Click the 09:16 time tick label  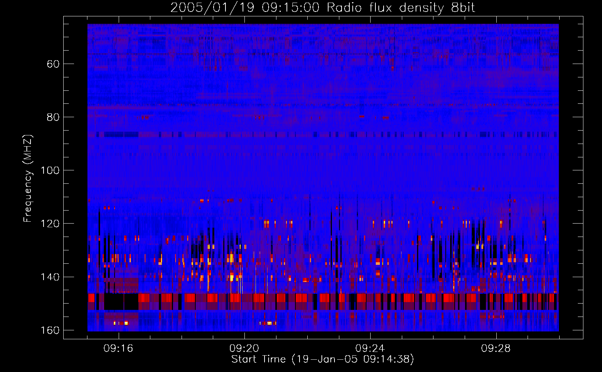(118, 349)
